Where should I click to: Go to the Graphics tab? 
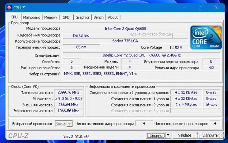pos(82,17)
